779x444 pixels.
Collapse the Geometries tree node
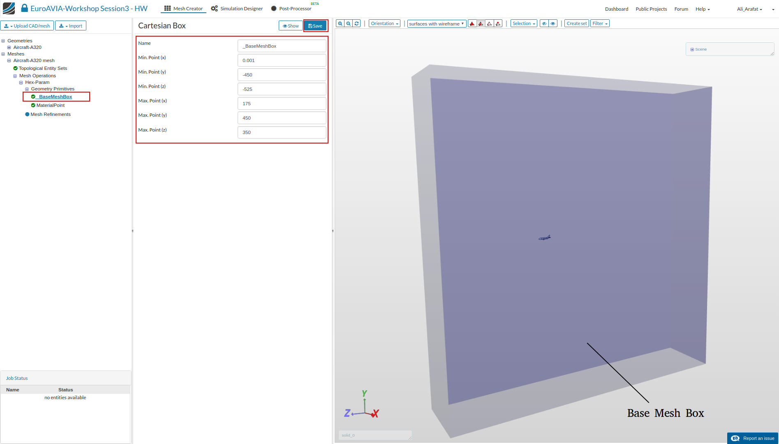coord(3,41)
